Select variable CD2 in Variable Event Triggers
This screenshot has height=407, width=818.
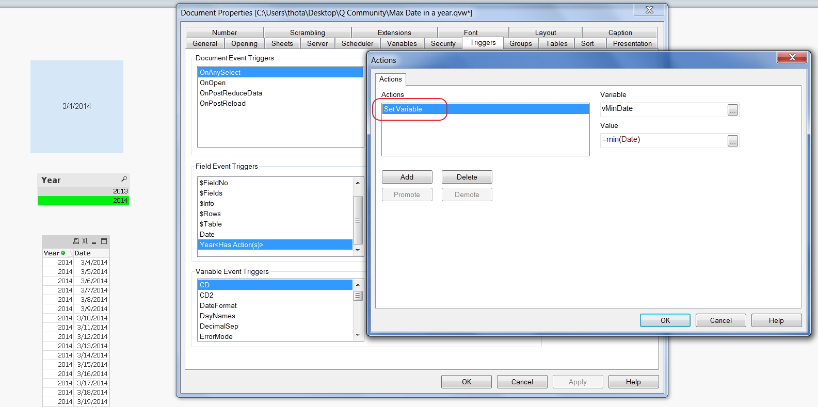click(275, 295)
